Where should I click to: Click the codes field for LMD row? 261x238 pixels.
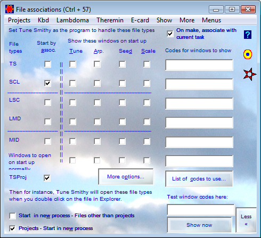pyautogui.click(x=199, y=122)
